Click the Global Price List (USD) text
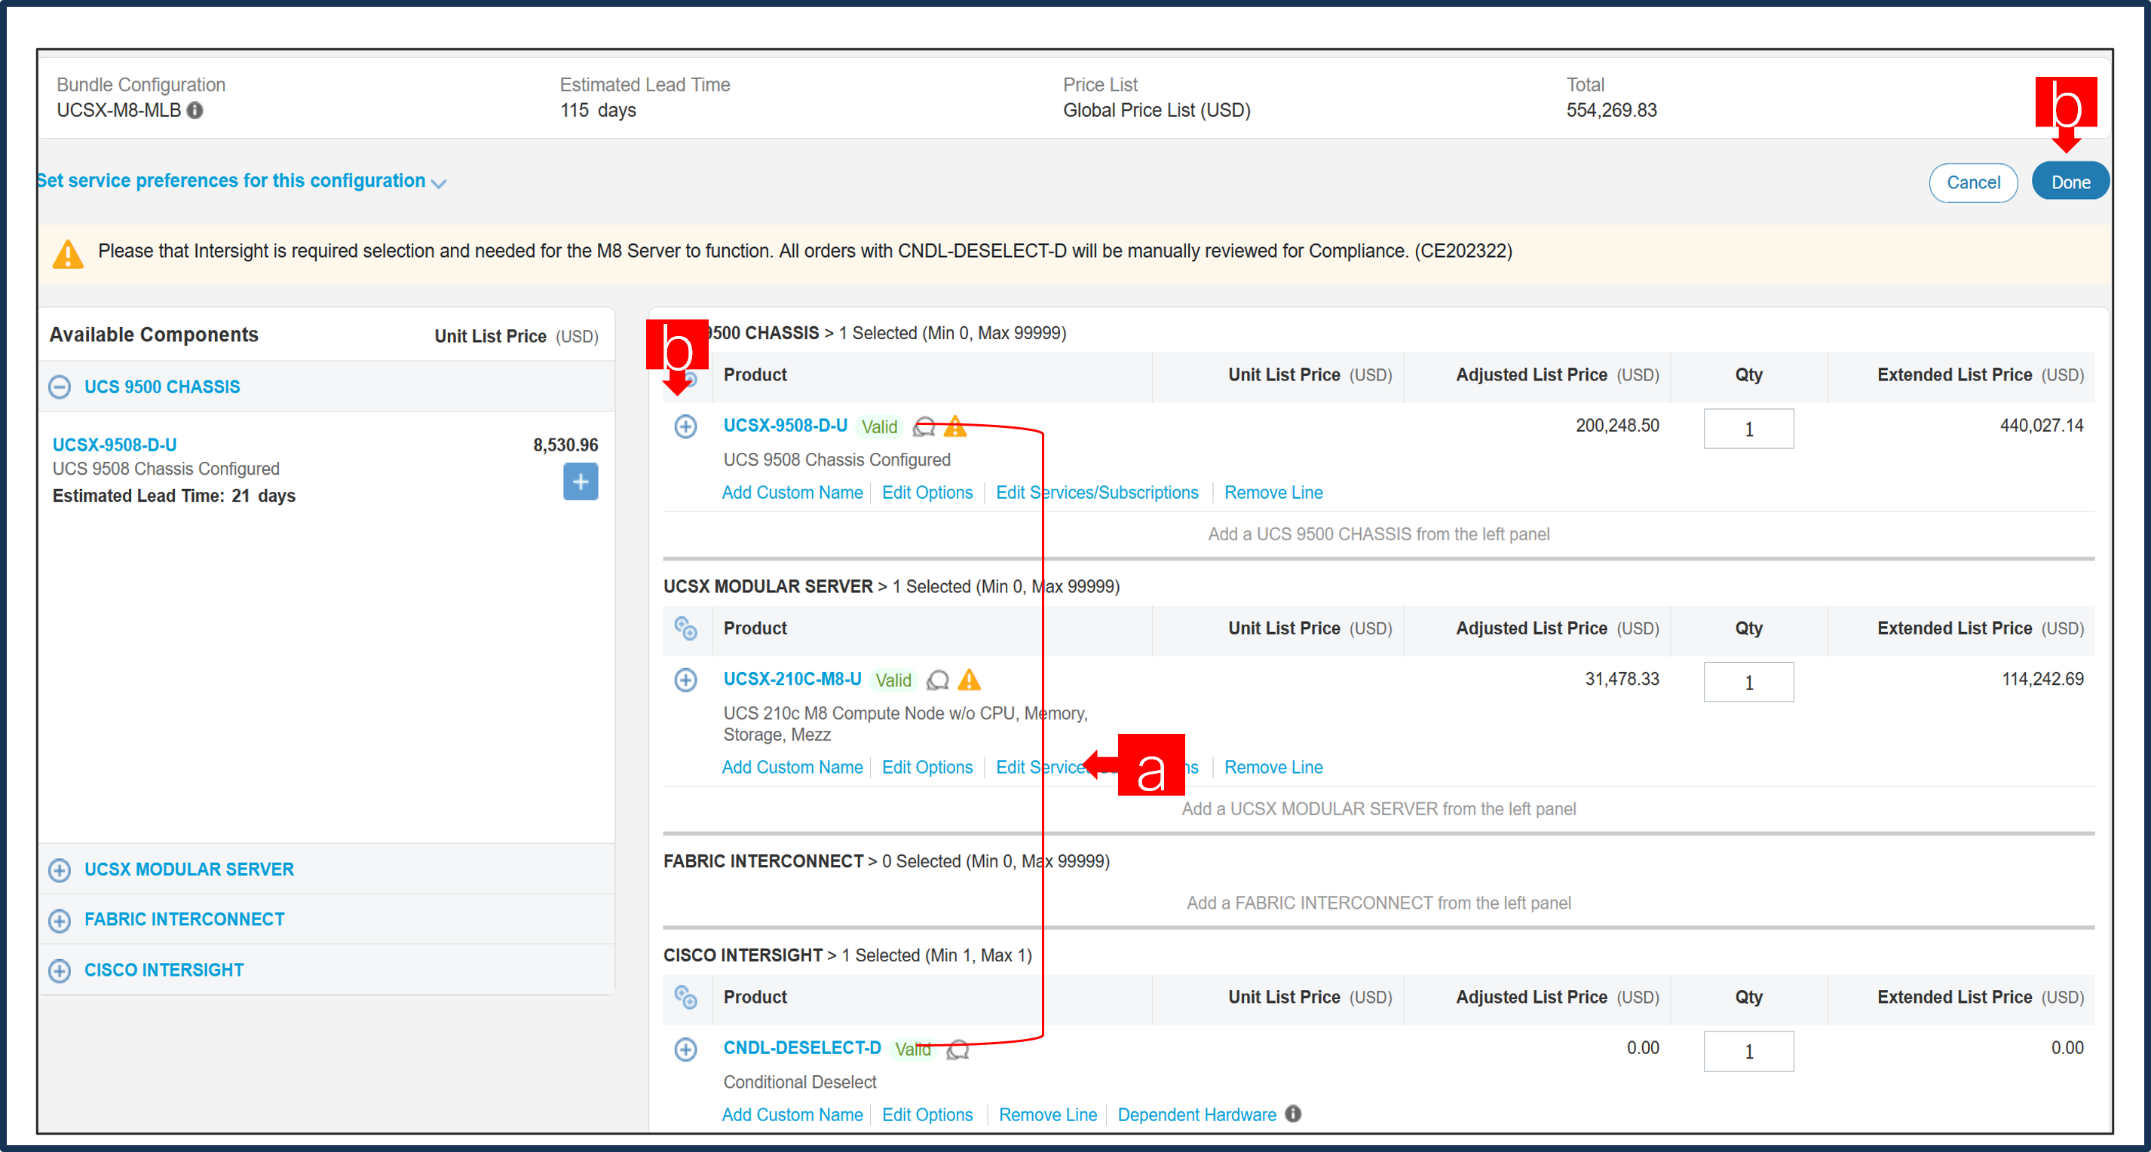2151x1152 pixels. [x=1157, y=110]
